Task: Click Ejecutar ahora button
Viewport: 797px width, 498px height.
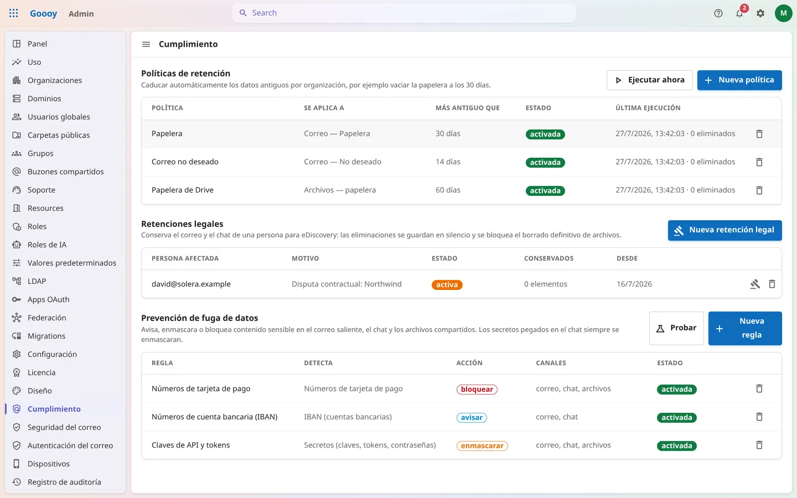Action: (650, 80)
